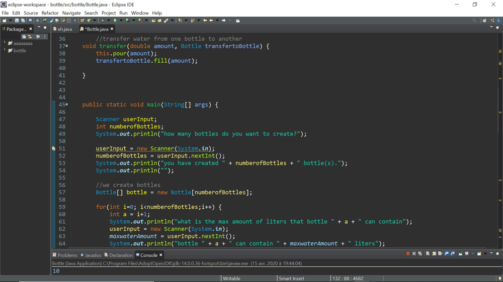Screen dimensions: 503x282
Task: Click Remove Launch gray X in Console
Action: pyautogui.click(x=414, y=253)
